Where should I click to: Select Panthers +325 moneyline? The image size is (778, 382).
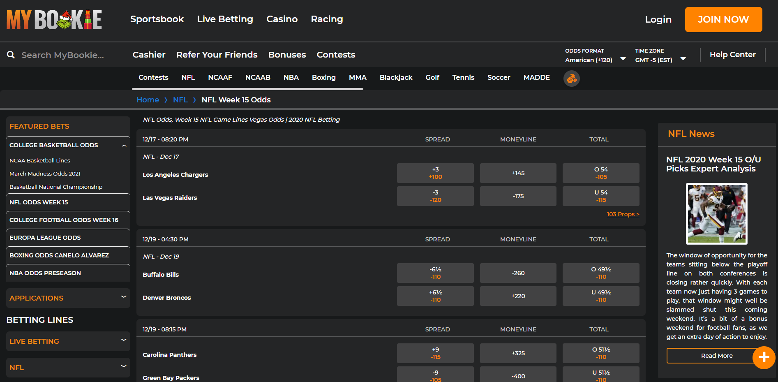[x=518, y=353]
